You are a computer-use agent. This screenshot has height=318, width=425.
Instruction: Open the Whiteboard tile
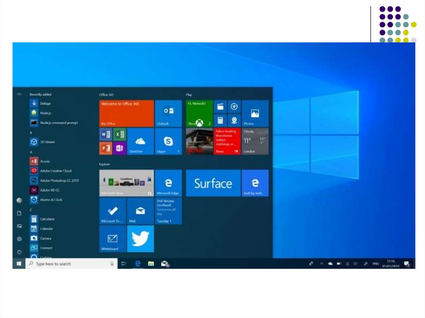(112, 239)
